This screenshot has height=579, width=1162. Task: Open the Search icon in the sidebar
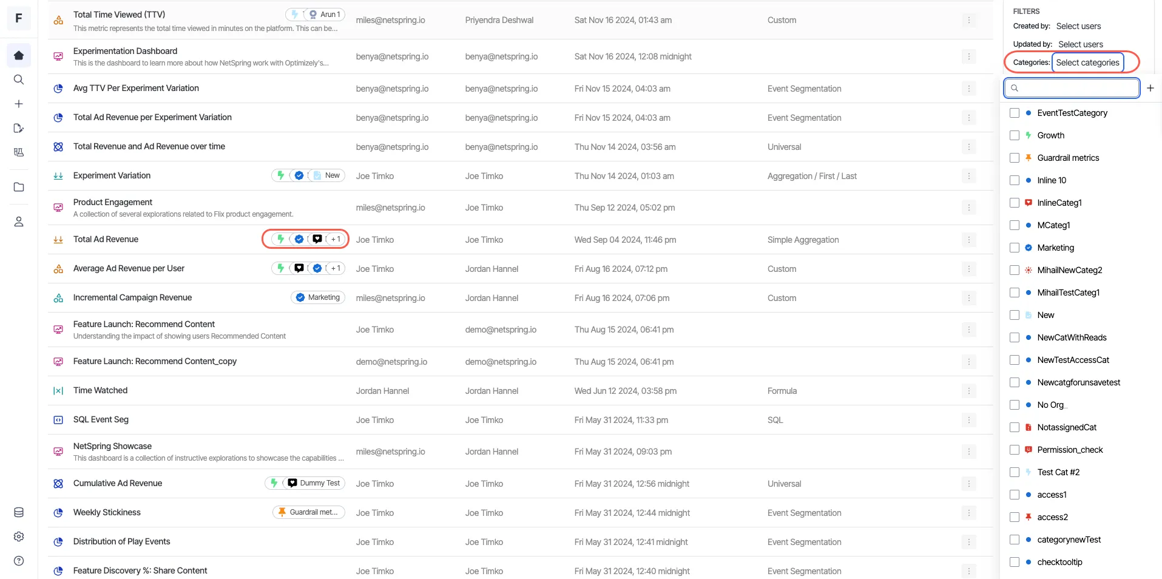(19, 80)
